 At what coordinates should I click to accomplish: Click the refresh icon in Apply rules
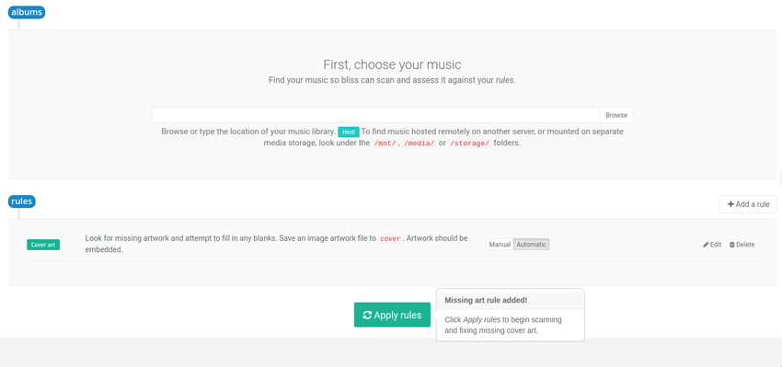pos(368,315)
